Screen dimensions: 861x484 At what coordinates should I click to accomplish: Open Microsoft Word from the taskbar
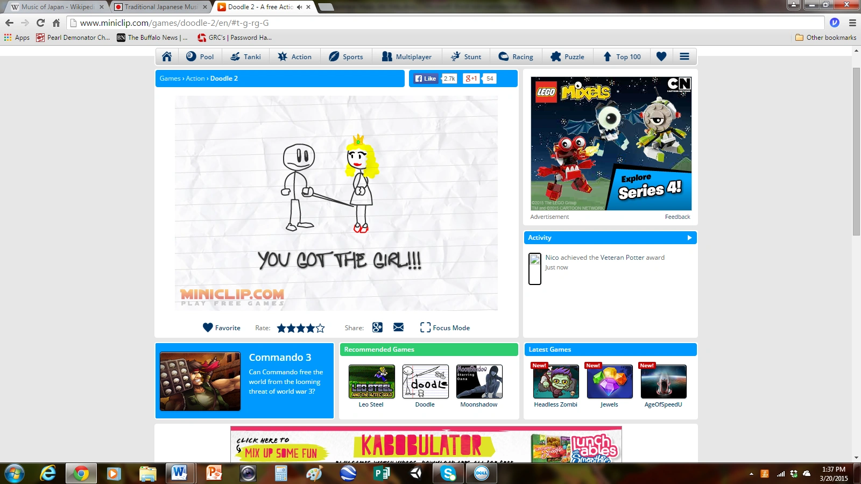pyautogui.click(x=179, y=473)
